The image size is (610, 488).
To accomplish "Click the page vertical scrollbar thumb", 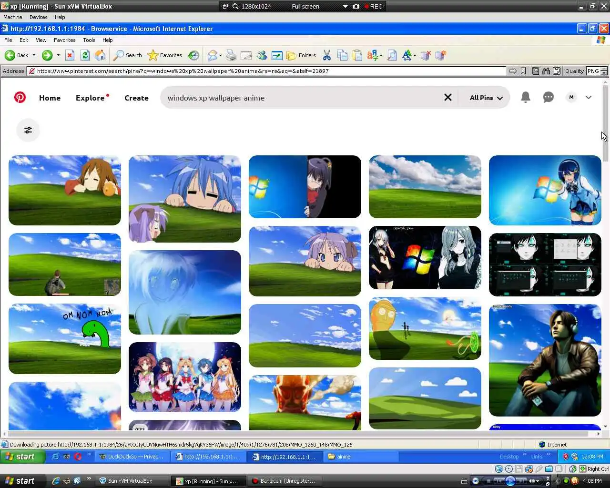I will (605, 124).
